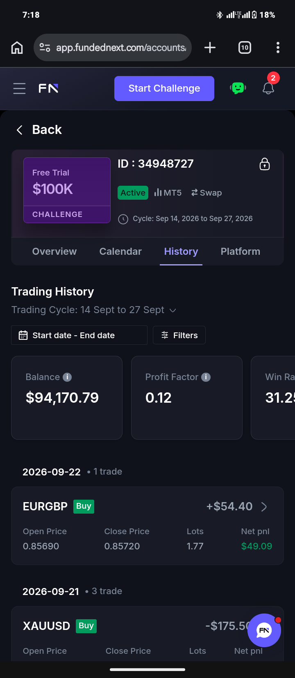The width and height of the screenshot is (295, 678).
Task: Show Balance info tooltip icon
Action: coord(67,377)
